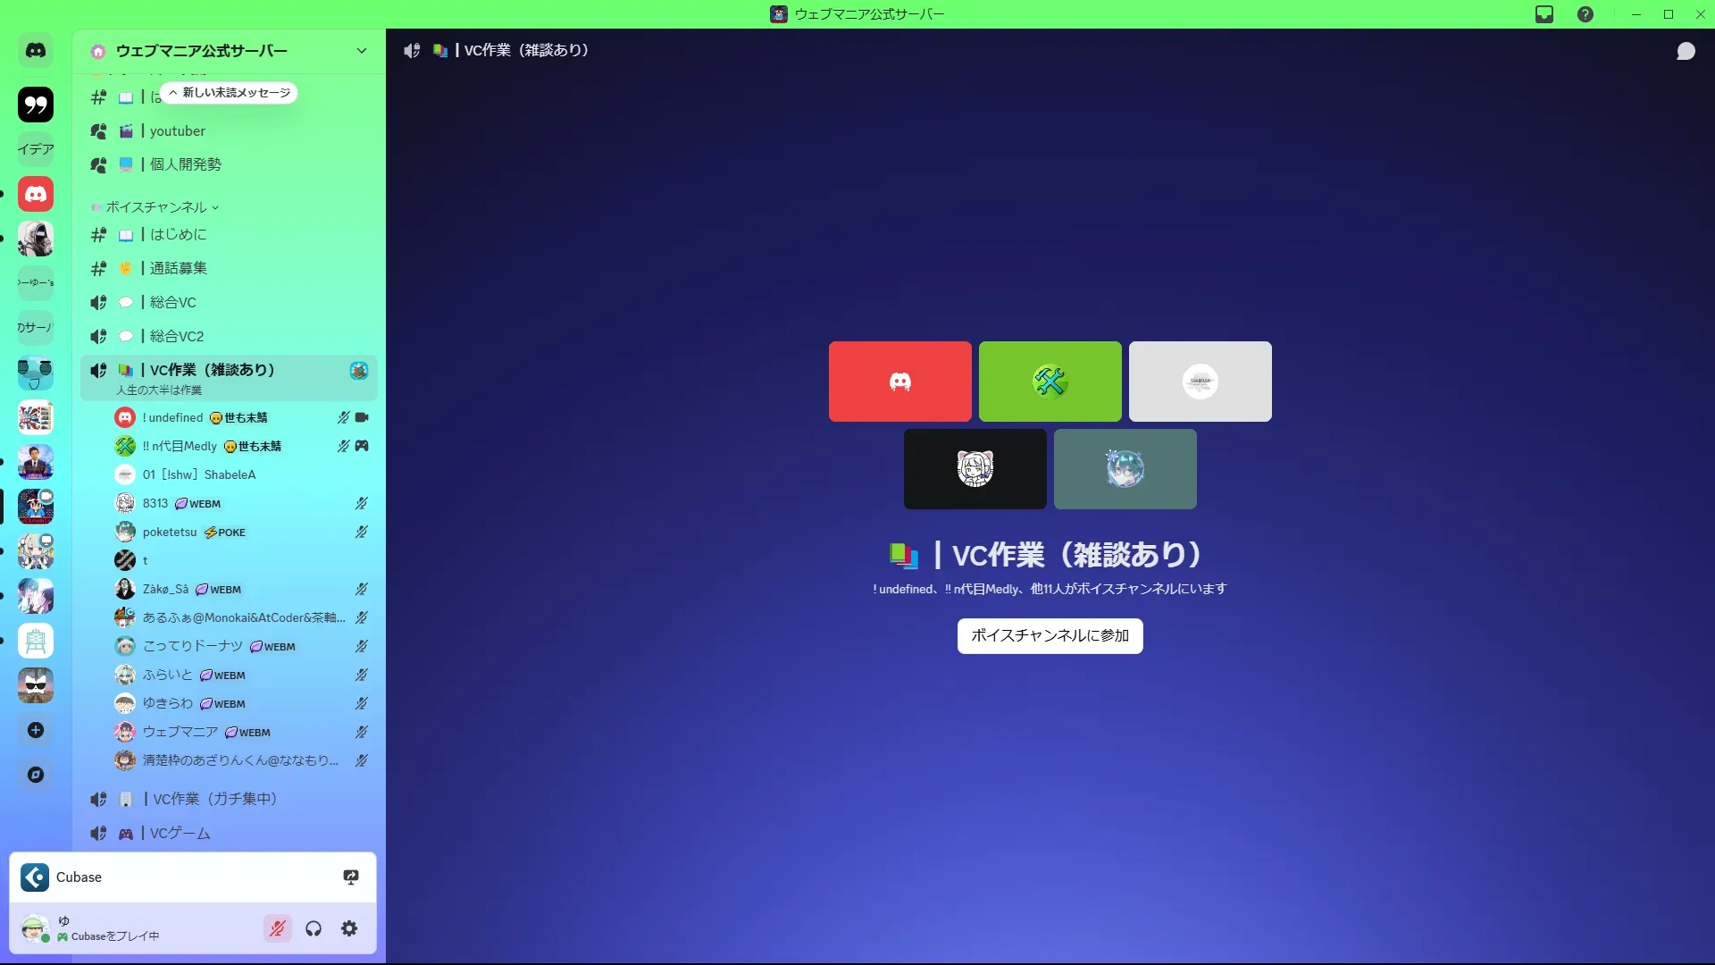
Task: Open user settings gear icon
Action: click(349, 928)
